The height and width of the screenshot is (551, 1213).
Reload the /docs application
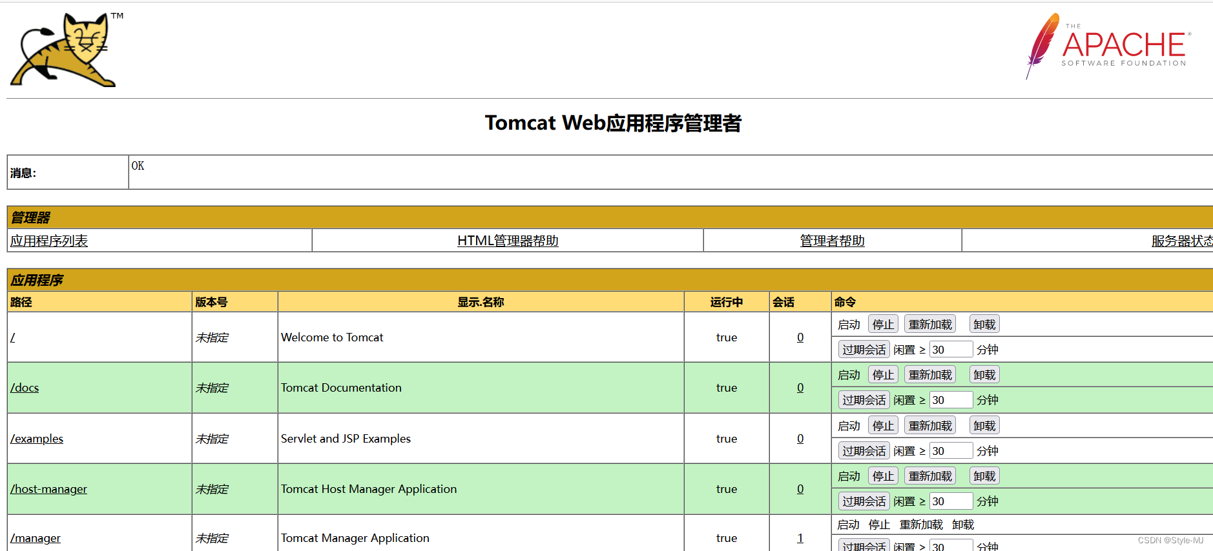[930, 375]
